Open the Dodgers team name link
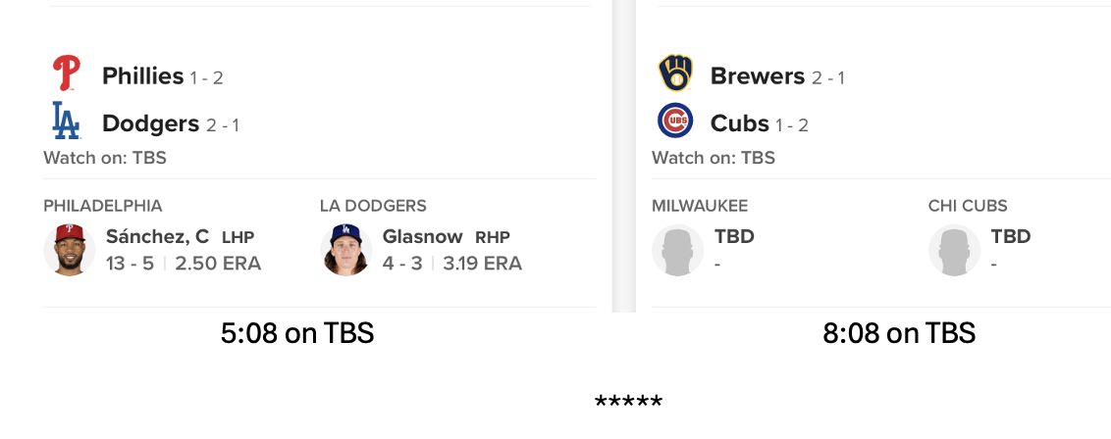Viewport: 1111px width, 439px height. [150, 123]
